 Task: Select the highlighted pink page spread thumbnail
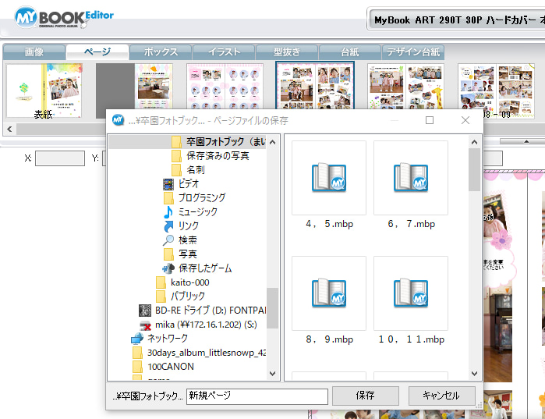(315, 87)
